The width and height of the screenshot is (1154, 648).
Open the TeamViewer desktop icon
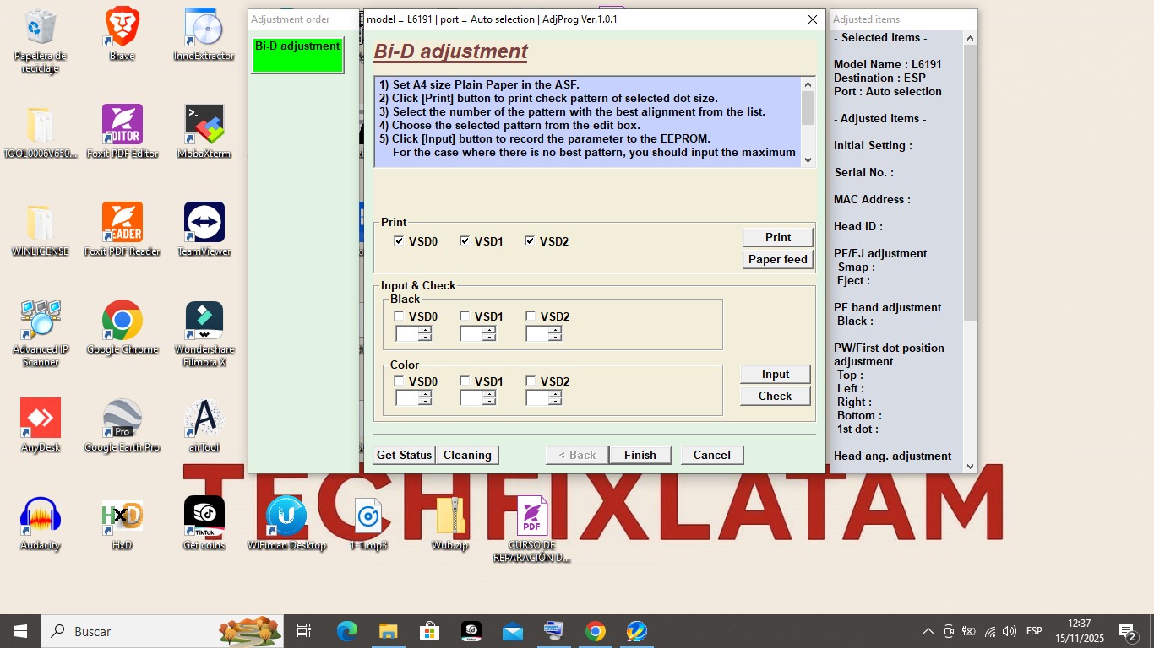tap(204, 222)
